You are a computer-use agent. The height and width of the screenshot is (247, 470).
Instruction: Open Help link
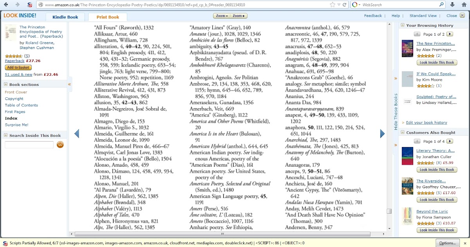click(x=396, y=16)
